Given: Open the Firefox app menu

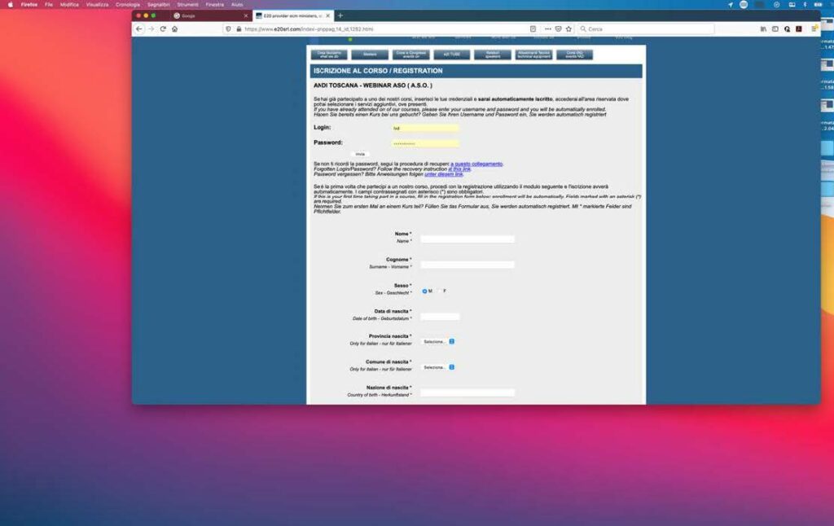Looking at the screenshot, I should (29, 4).
